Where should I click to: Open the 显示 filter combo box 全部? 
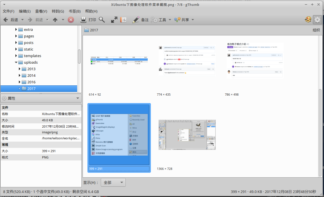[113, 182]
